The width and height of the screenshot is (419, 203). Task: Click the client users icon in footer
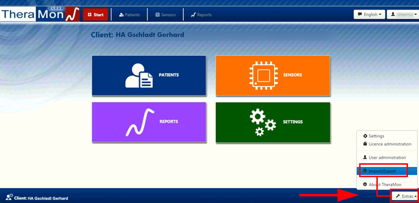point(9,197)
